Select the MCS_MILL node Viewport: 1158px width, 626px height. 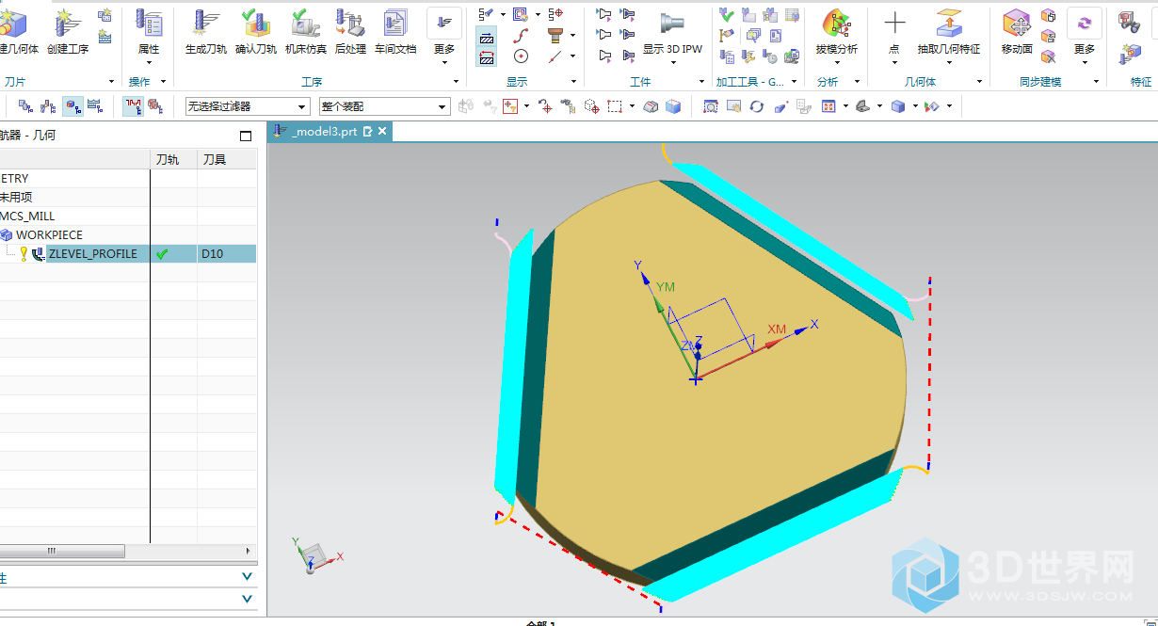(27, 217)
